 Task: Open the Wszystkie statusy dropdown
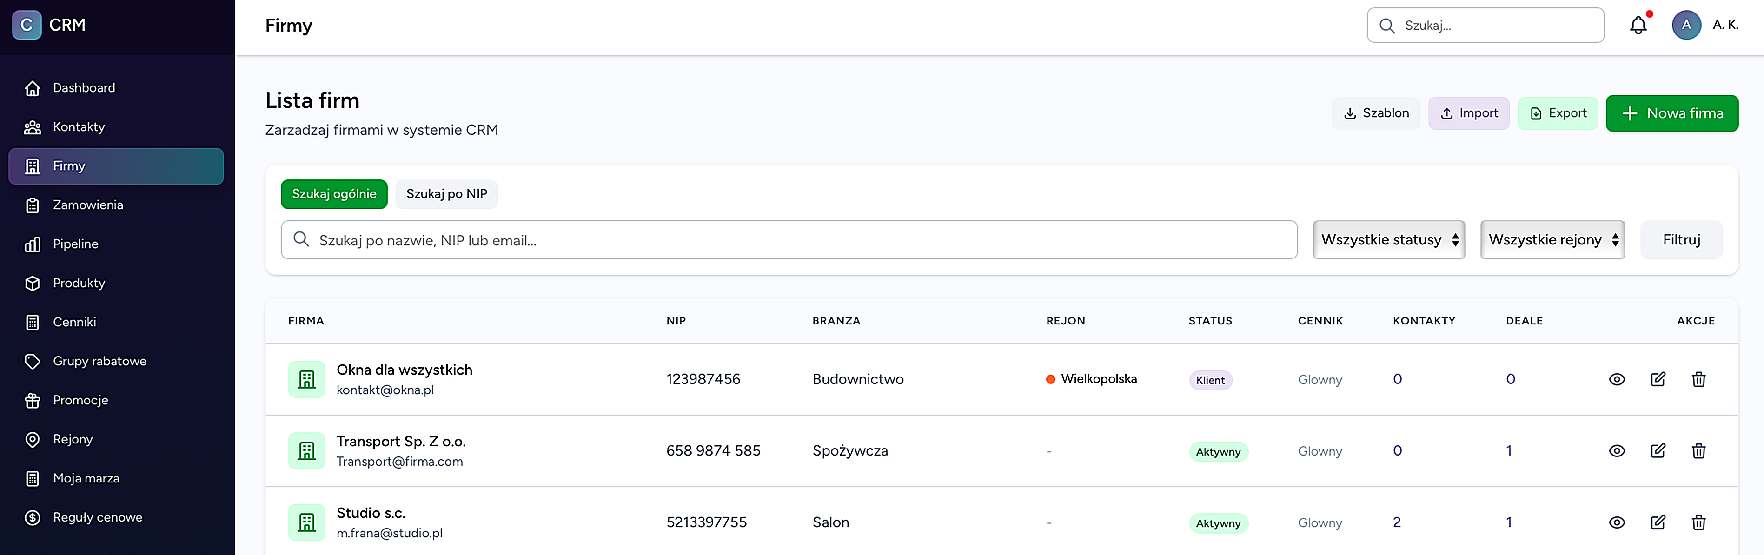pos(1389,239)
